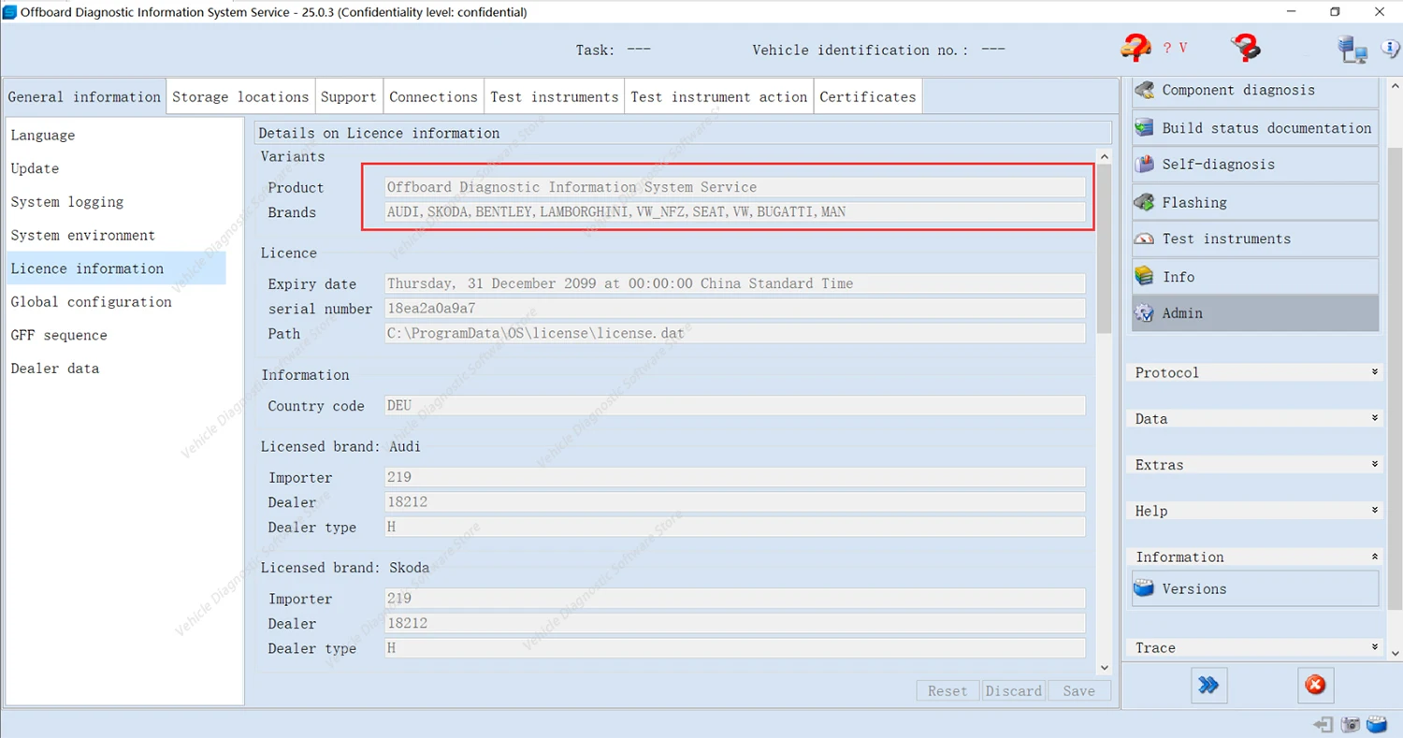Expand the Help section
This screenshot has height=738, width=1403.
tap(1255, 511)
